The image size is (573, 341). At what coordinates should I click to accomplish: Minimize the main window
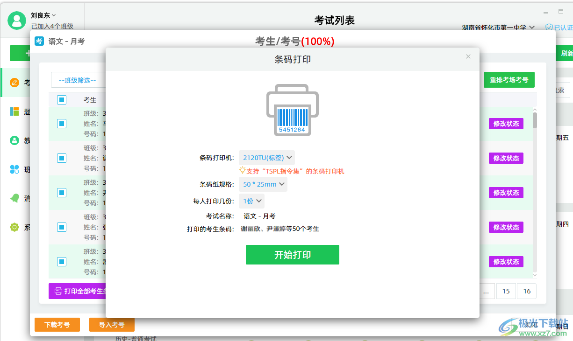tap(546, 12)
